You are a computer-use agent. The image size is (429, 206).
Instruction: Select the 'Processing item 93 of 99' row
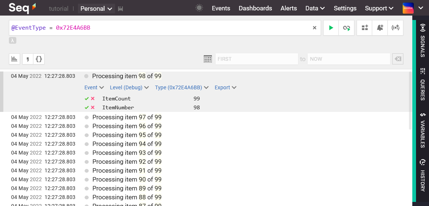point(127,153)
